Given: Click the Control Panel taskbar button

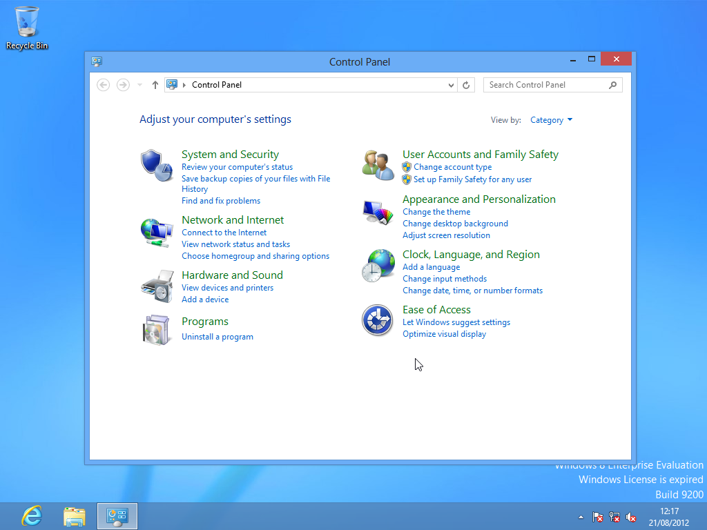Looking at the screenshot, I should coord(117,516).
